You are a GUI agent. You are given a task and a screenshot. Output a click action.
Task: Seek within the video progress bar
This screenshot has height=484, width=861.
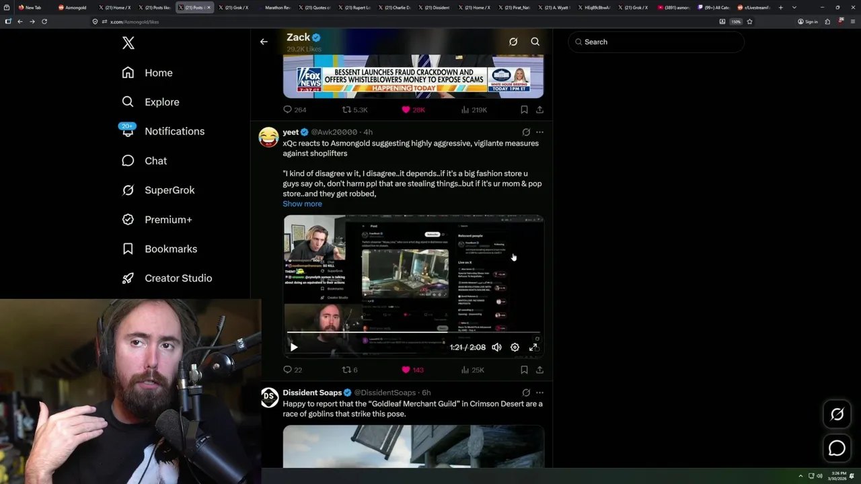[x=413, y=333]
